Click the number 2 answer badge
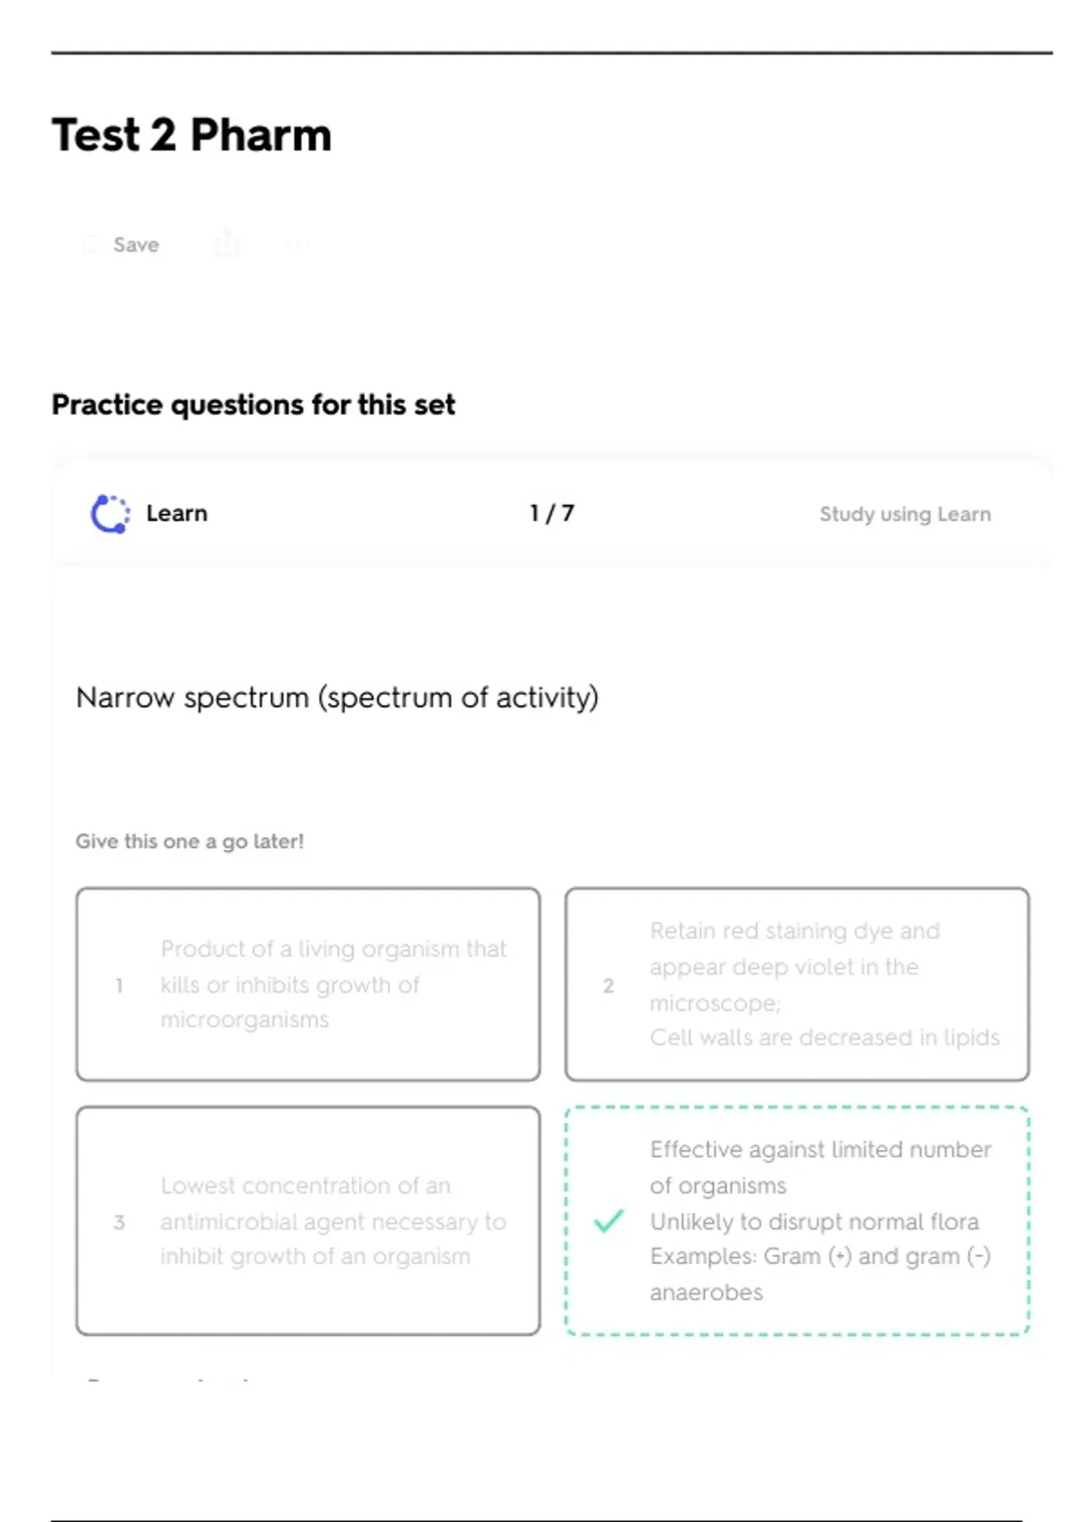 pyautogui.click(x=609, y=986)
